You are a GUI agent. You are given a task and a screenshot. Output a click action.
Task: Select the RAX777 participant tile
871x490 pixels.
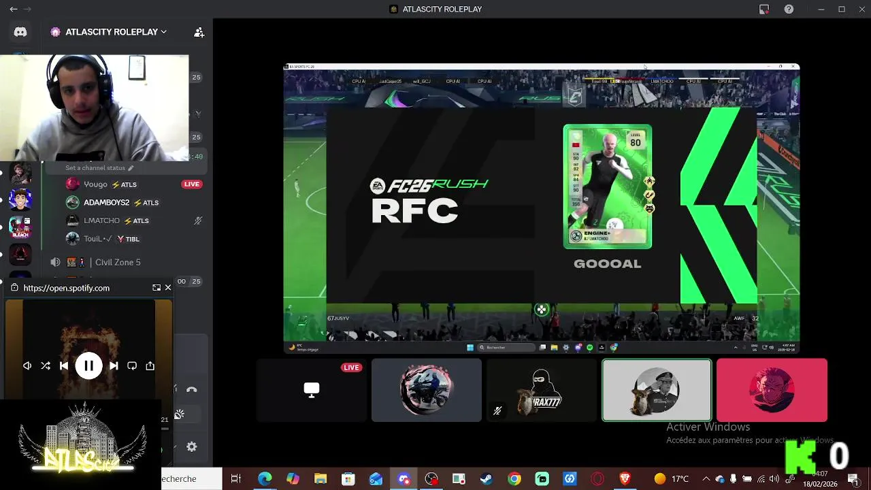pyautogui.click(x=542, y=390)
